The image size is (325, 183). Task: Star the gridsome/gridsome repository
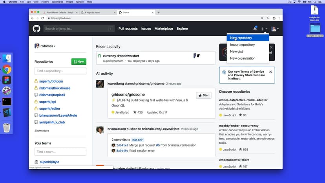pos(203,95)
